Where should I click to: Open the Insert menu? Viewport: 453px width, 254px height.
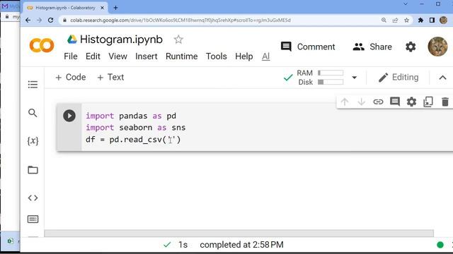click(x=147, y=56)
